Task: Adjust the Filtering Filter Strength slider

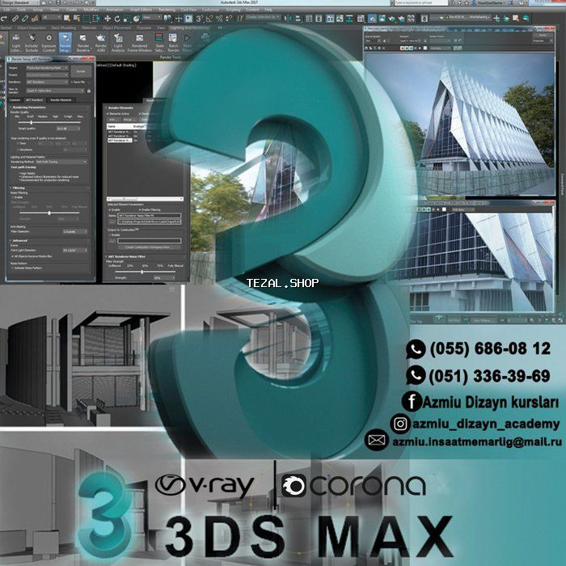Action: click(49, 213)
